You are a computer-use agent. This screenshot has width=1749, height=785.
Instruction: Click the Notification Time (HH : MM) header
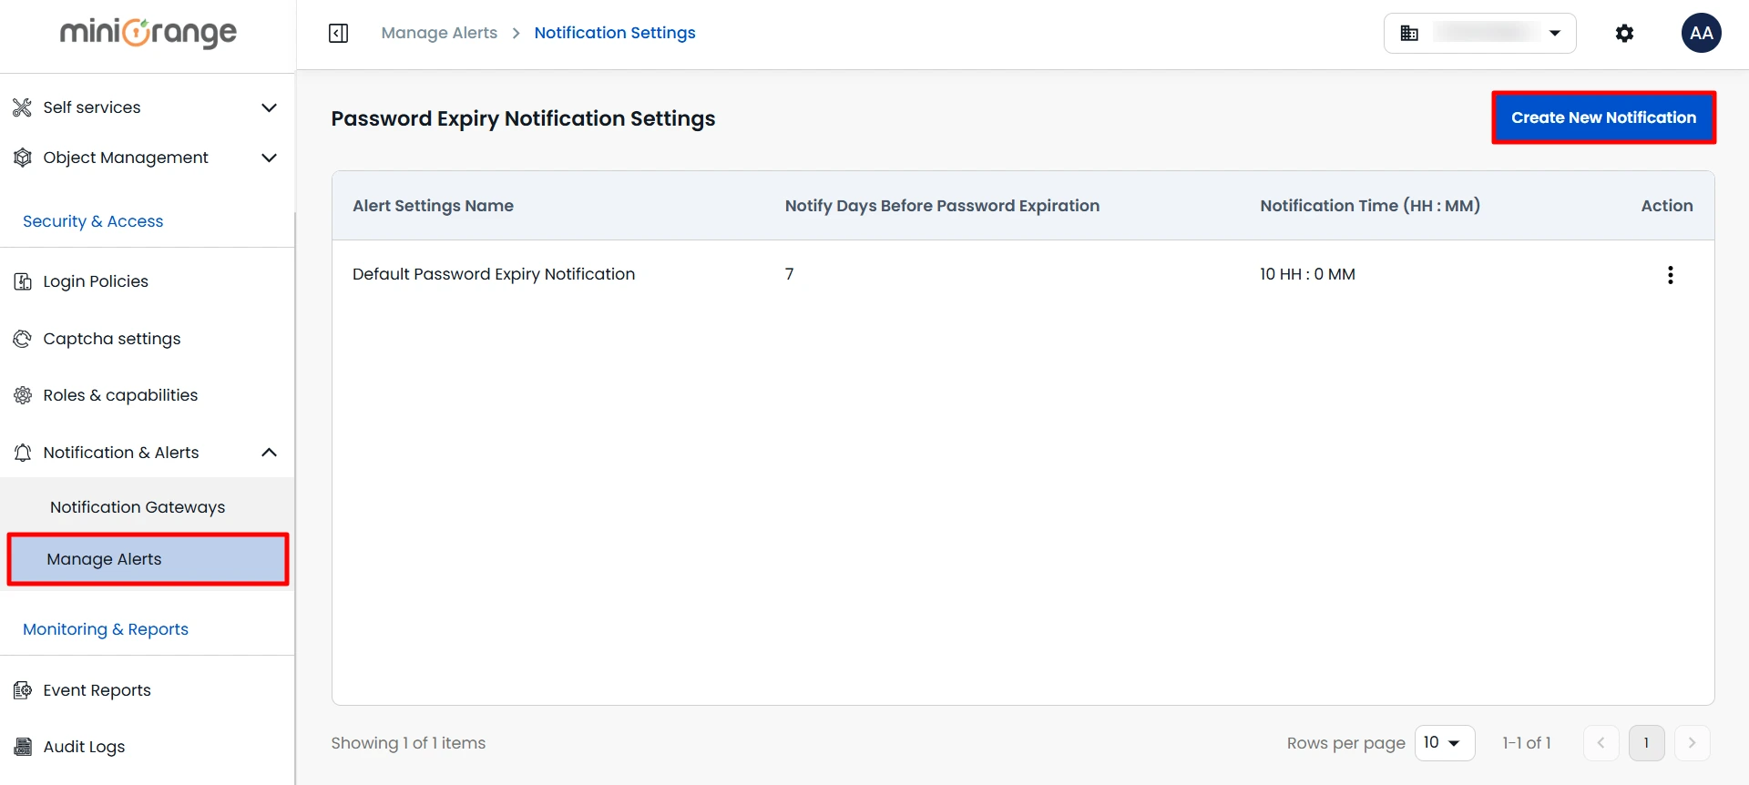1370,206
